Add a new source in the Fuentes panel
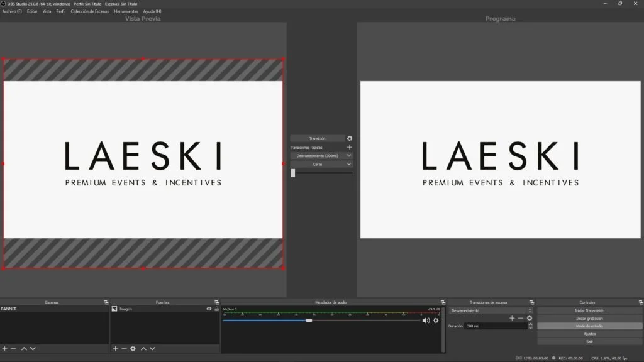This screenshot has height=362, width=644. coord(116,348)
